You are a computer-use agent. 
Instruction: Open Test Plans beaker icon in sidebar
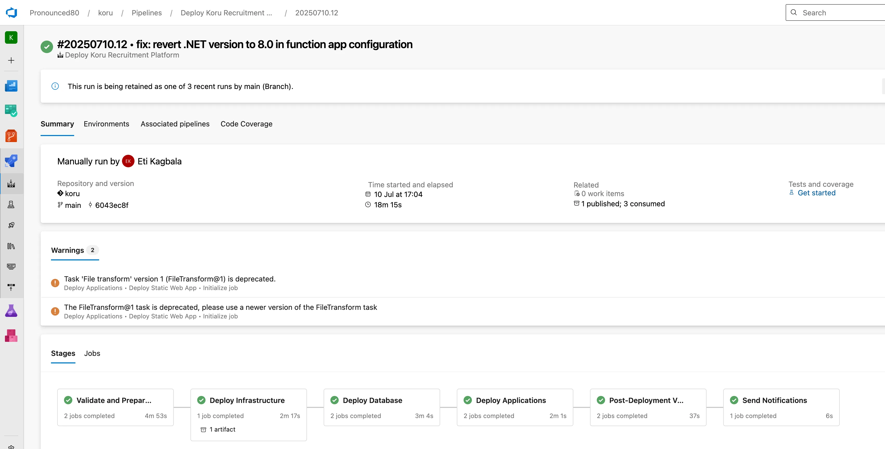coord(11,311)
